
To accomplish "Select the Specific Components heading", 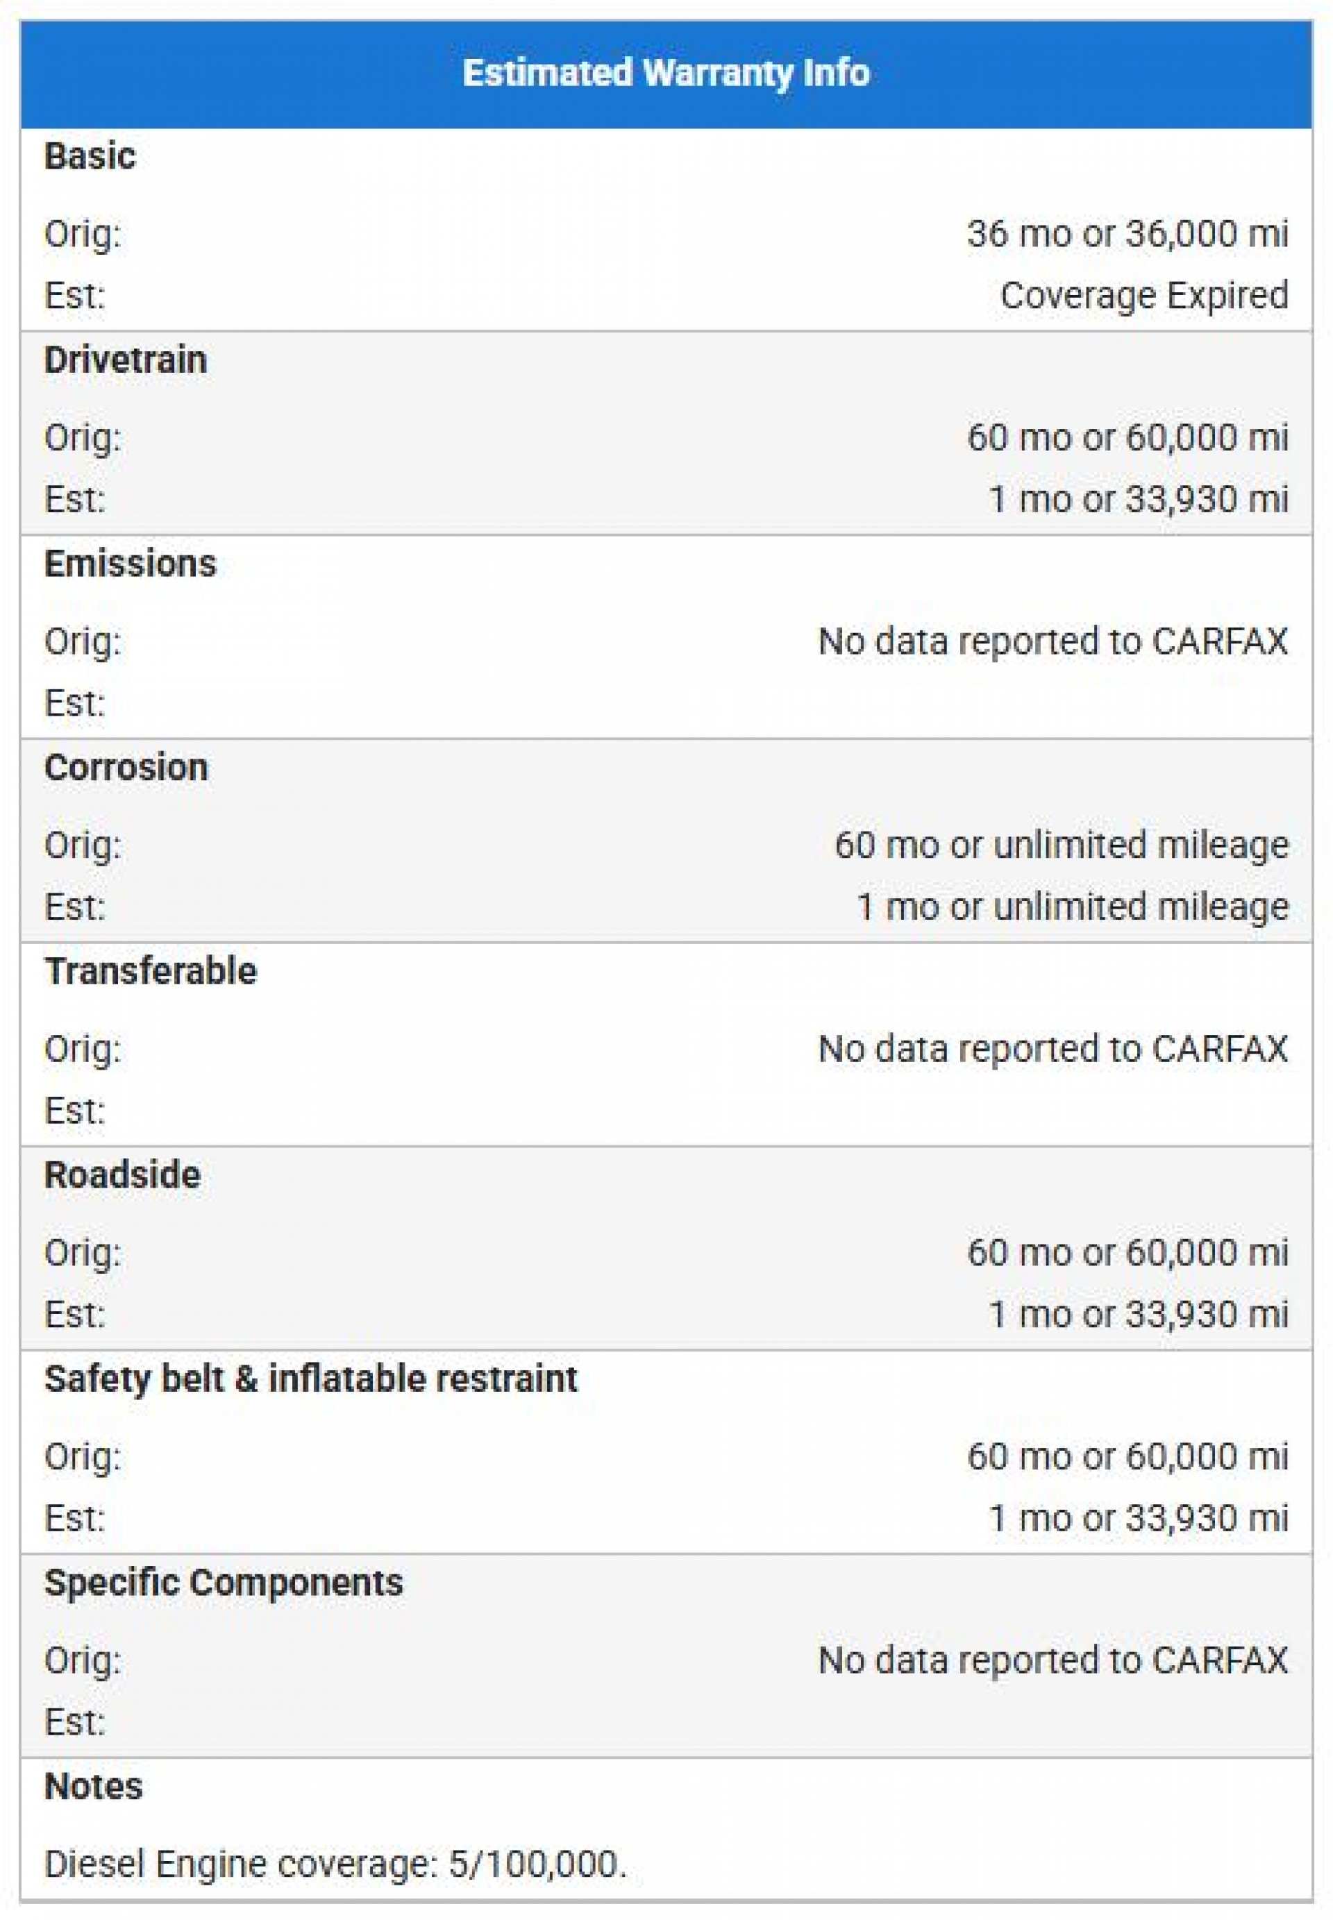I will (223, 1583).
